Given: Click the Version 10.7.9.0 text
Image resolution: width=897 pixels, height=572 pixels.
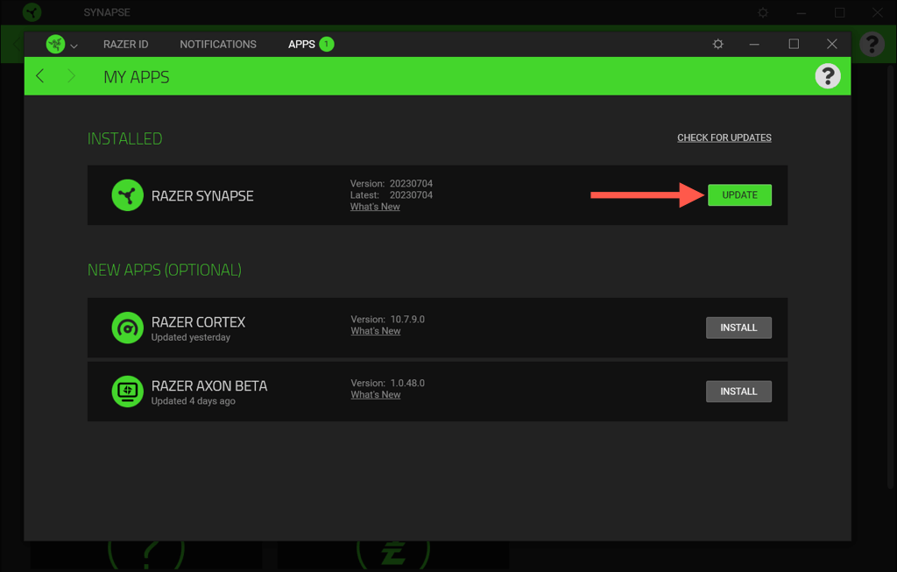Looking at the screenshot, I should tap(388, 319).
